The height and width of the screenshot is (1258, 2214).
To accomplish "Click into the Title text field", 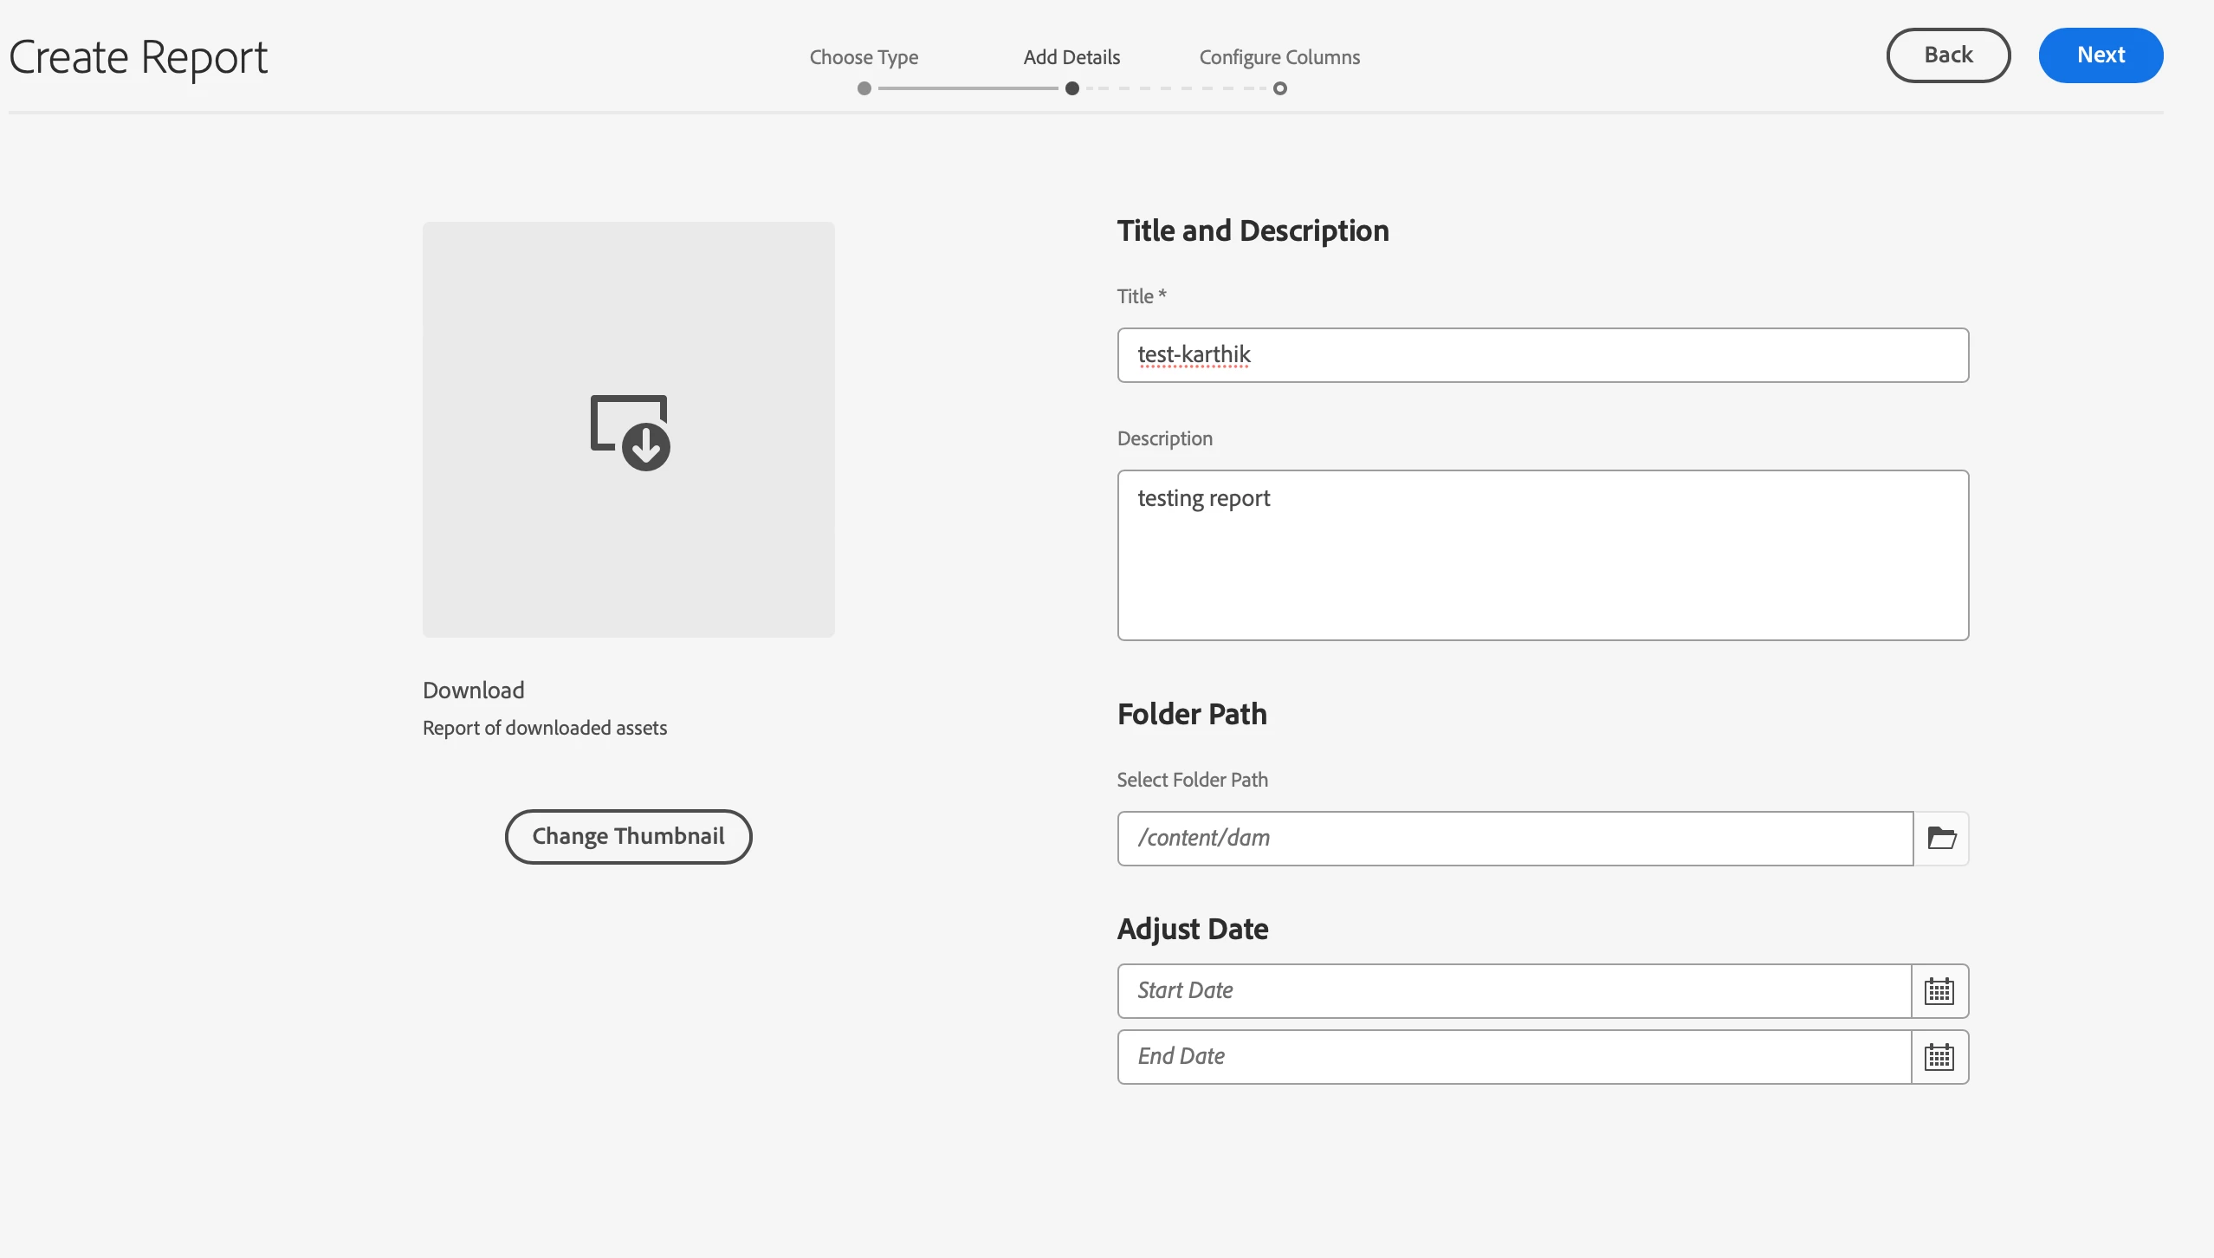I will (x=1542, y=355).
